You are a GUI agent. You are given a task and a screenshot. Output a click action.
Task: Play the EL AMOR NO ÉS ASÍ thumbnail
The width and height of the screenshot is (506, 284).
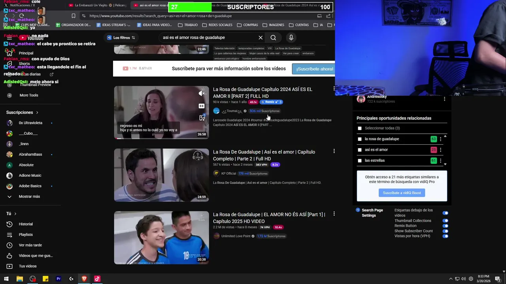coord(161,237)
